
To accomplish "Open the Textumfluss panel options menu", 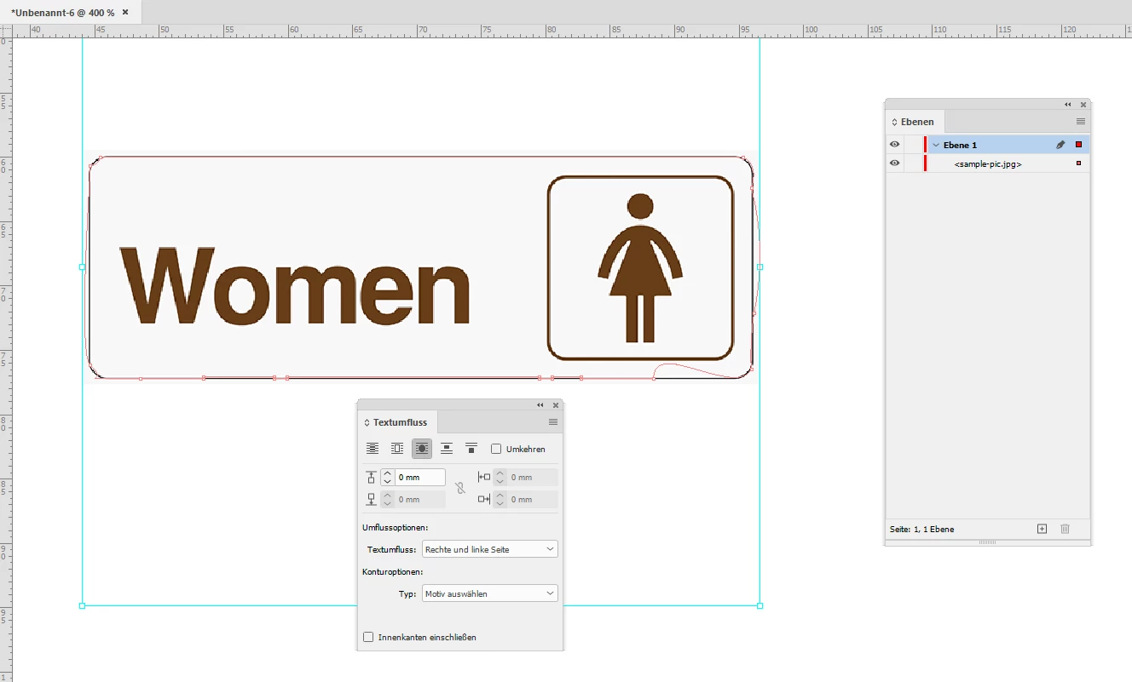I will tap(552, 422).
